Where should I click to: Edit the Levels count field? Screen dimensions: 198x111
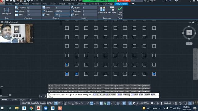[90, 8]
